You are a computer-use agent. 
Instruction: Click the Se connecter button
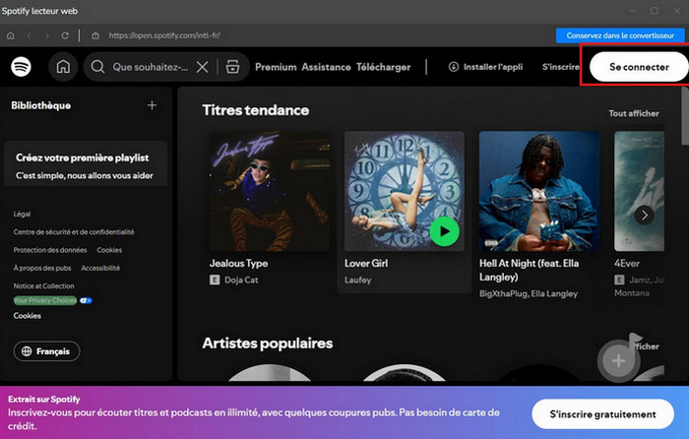tap(638, 67)
